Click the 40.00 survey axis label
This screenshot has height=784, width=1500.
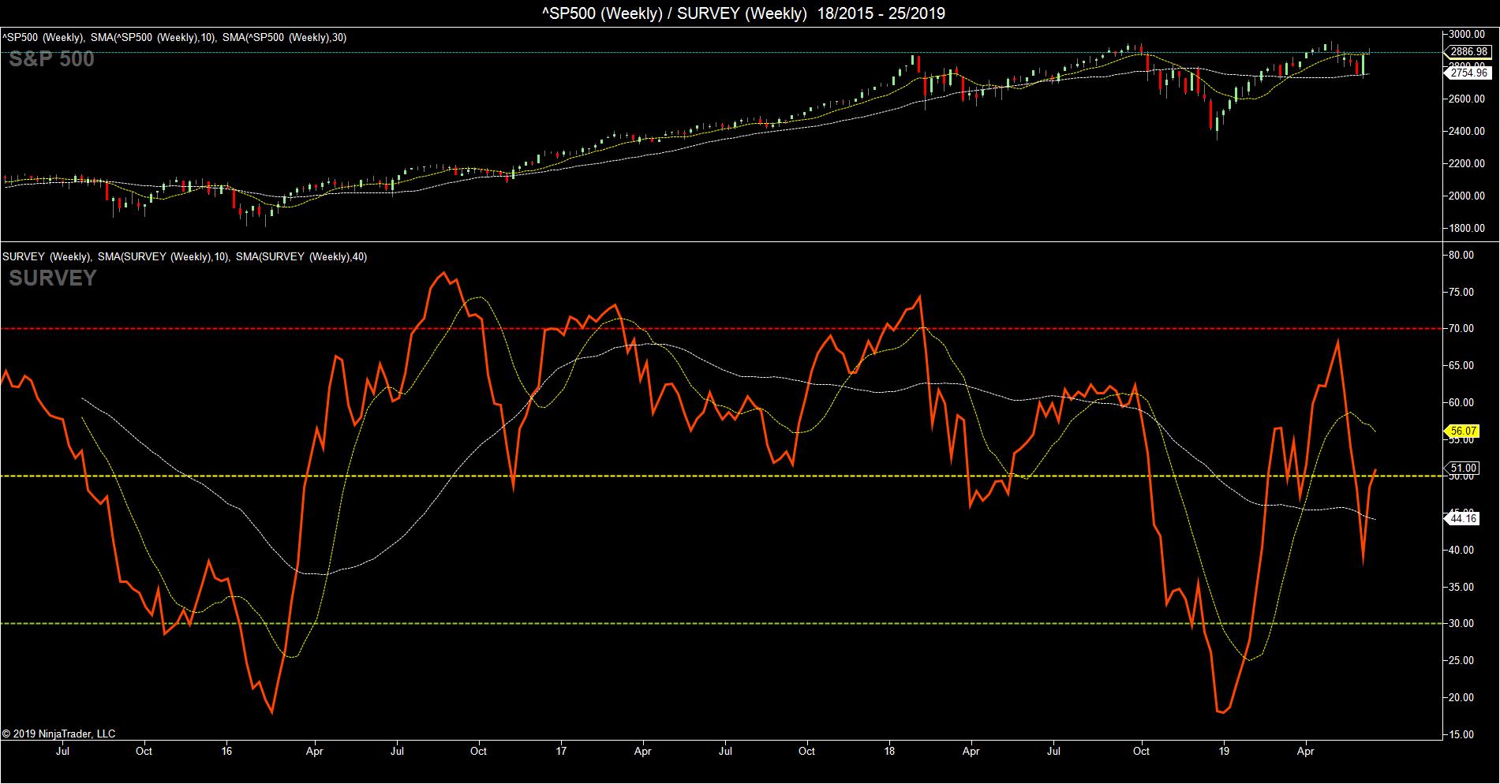[x=1463, y=551]
